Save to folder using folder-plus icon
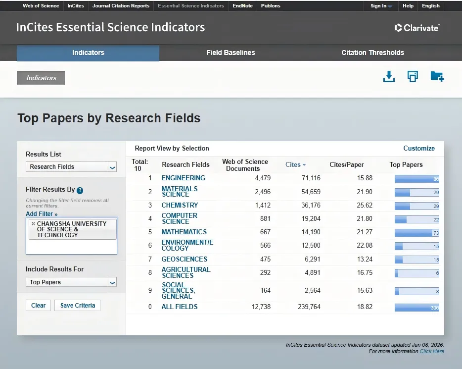This screenshot has height=369, width=462. tap(437, 77)
